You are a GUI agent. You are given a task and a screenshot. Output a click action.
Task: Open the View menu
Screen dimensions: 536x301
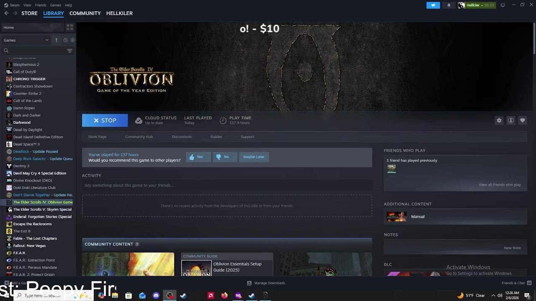click(27, 5)
